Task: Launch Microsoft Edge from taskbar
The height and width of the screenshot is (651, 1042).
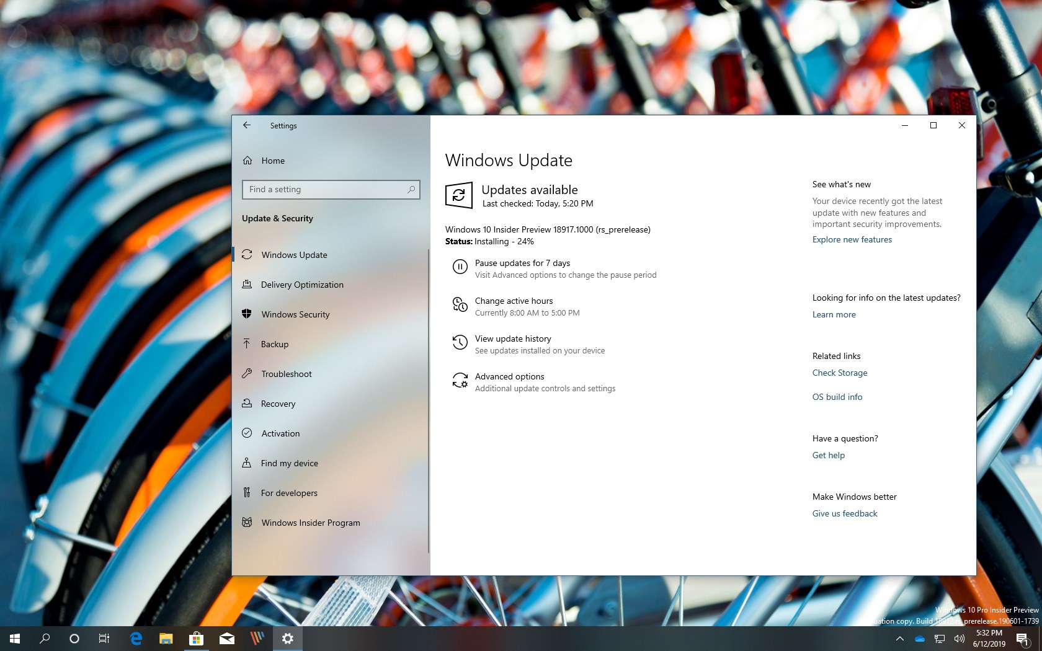Action: click(x=136, y=639)
